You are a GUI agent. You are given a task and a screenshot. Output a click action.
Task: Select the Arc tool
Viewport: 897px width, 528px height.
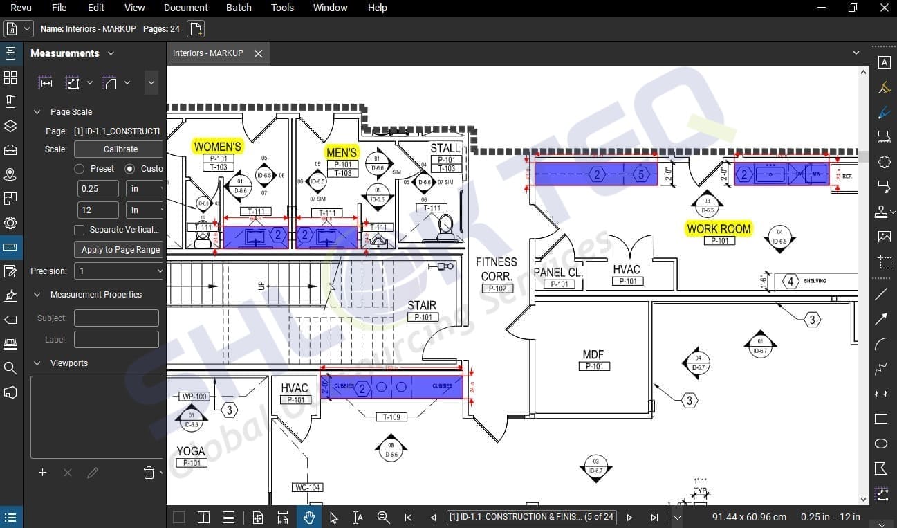click(x=881, y=344)
